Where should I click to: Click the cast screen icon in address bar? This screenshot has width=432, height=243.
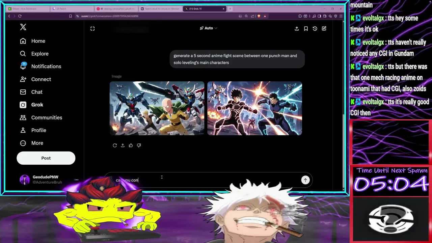[240, 16]
